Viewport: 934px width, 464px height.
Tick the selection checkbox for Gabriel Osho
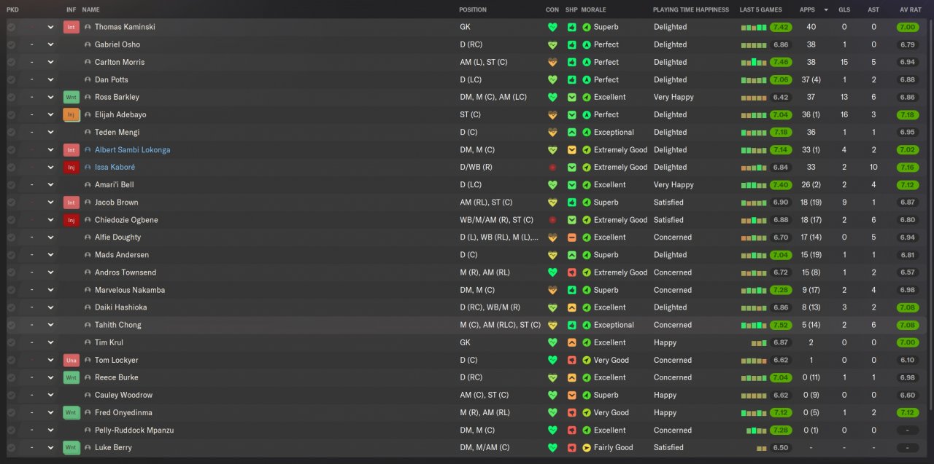click(x=11, y=44)
